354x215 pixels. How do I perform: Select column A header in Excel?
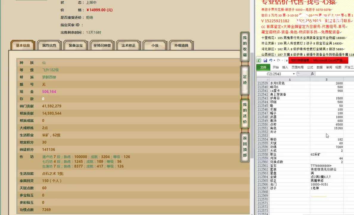click(x=290, y=79)
